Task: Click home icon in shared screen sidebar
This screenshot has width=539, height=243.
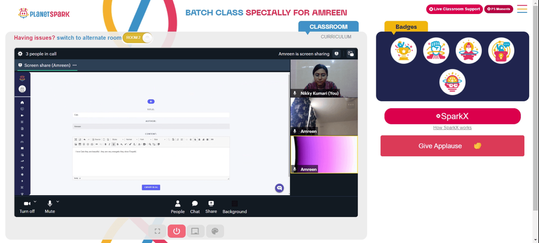Action: [22, 103]
